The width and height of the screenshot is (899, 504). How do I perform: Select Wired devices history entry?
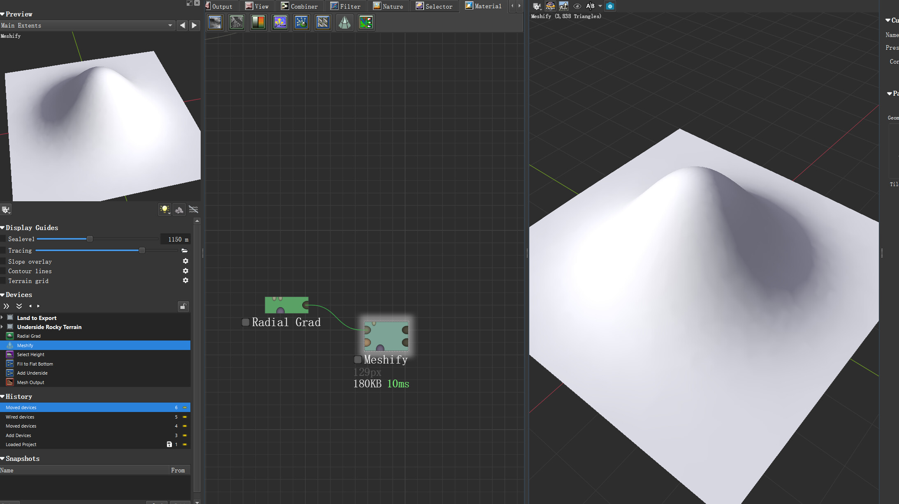tap(20, 417)
